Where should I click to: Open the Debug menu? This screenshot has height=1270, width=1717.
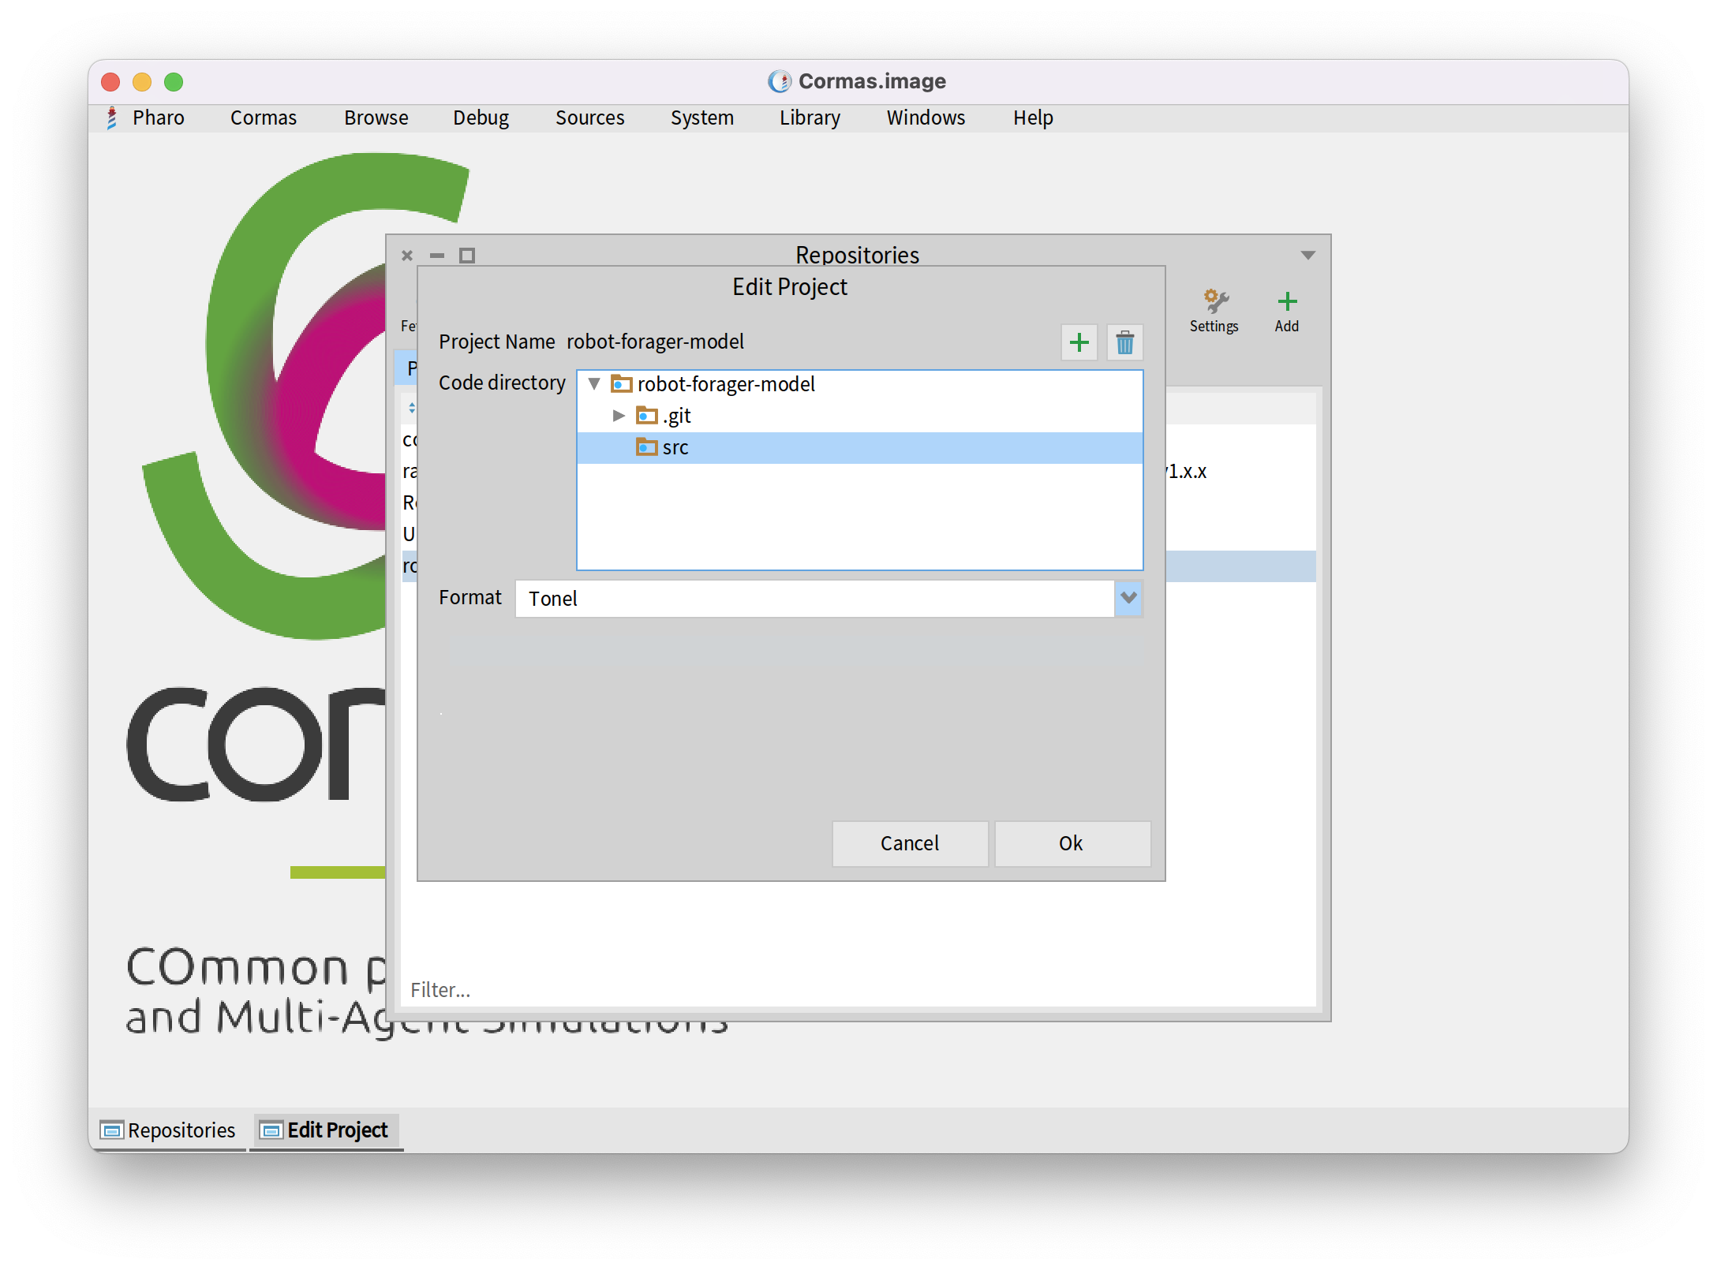tap(481, 118)
